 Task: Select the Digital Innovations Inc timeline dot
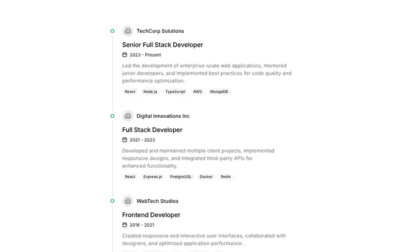click(112, 116)
